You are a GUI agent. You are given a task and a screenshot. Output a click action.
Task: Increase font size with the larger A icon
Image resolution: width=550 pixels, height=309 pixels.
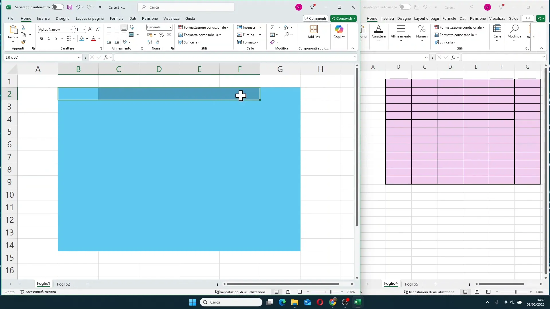90,29
